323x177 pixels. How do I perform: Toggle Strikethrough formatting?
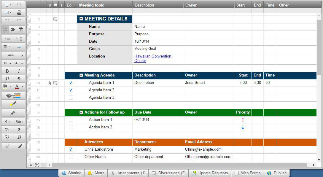pos(19,79)
